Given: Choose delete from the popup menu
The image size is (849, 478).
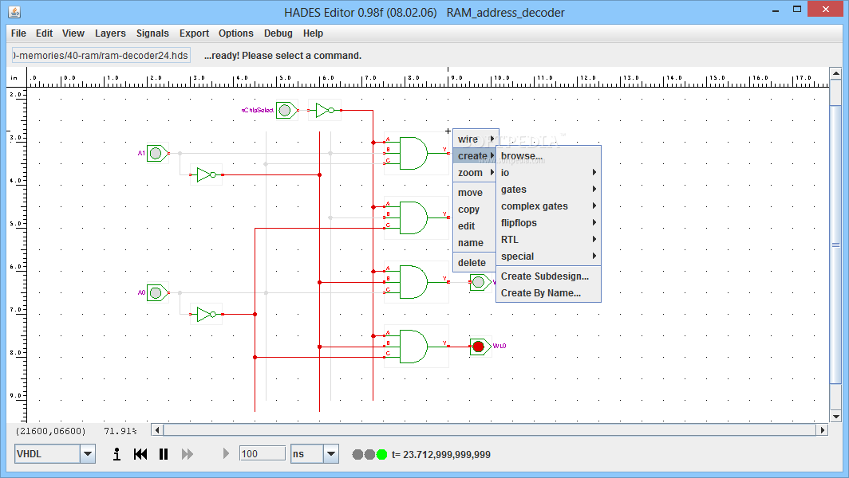Looking at the screenshot, I should [x=475, y=262].
